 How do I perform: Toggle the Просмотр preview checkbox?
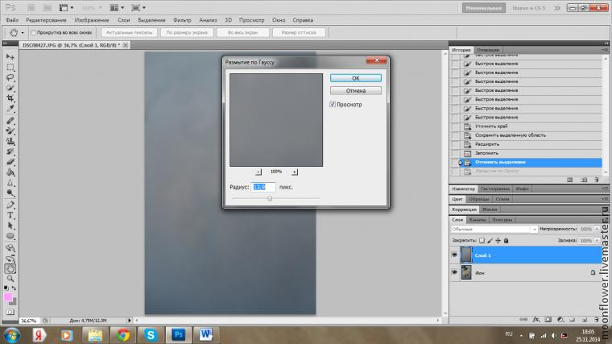[333, 105]
